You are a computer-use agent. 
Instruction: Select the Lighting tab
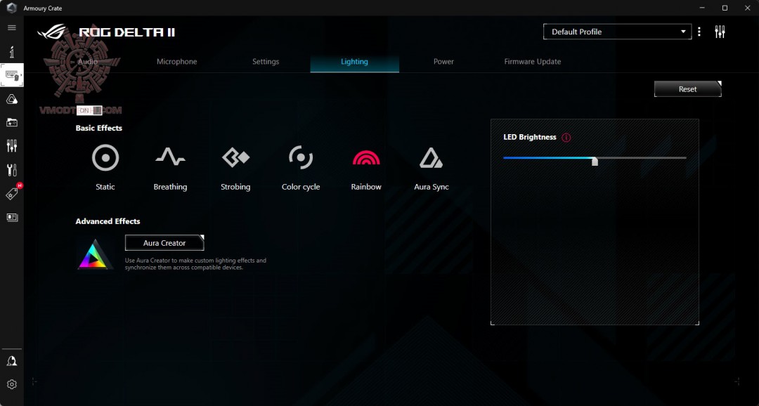click(354, 62)
